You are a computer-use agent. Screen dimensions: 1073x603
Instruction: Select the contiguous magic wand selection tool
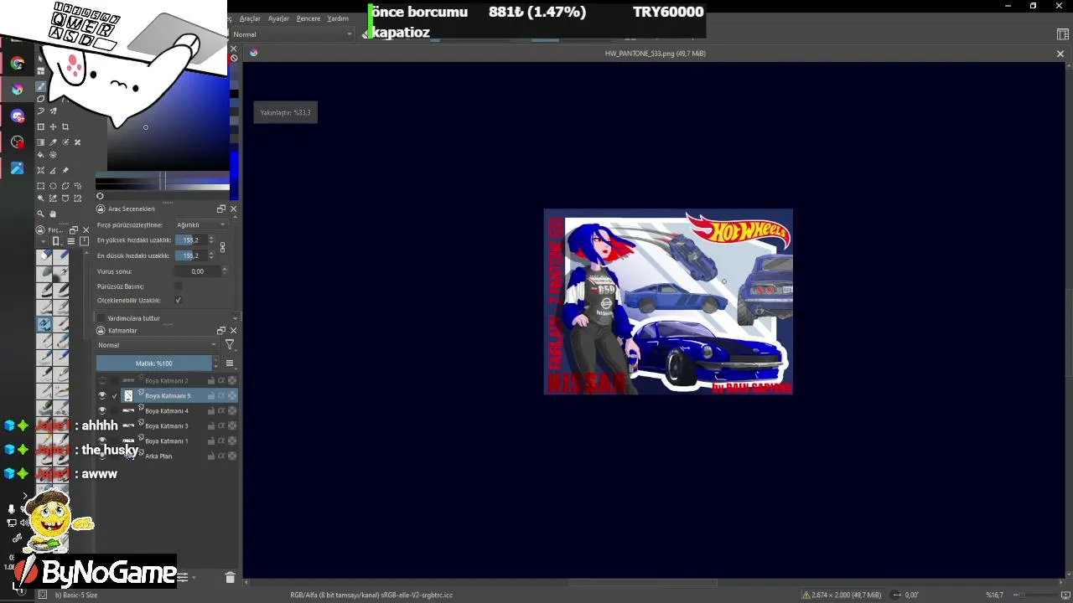[40, 198]
